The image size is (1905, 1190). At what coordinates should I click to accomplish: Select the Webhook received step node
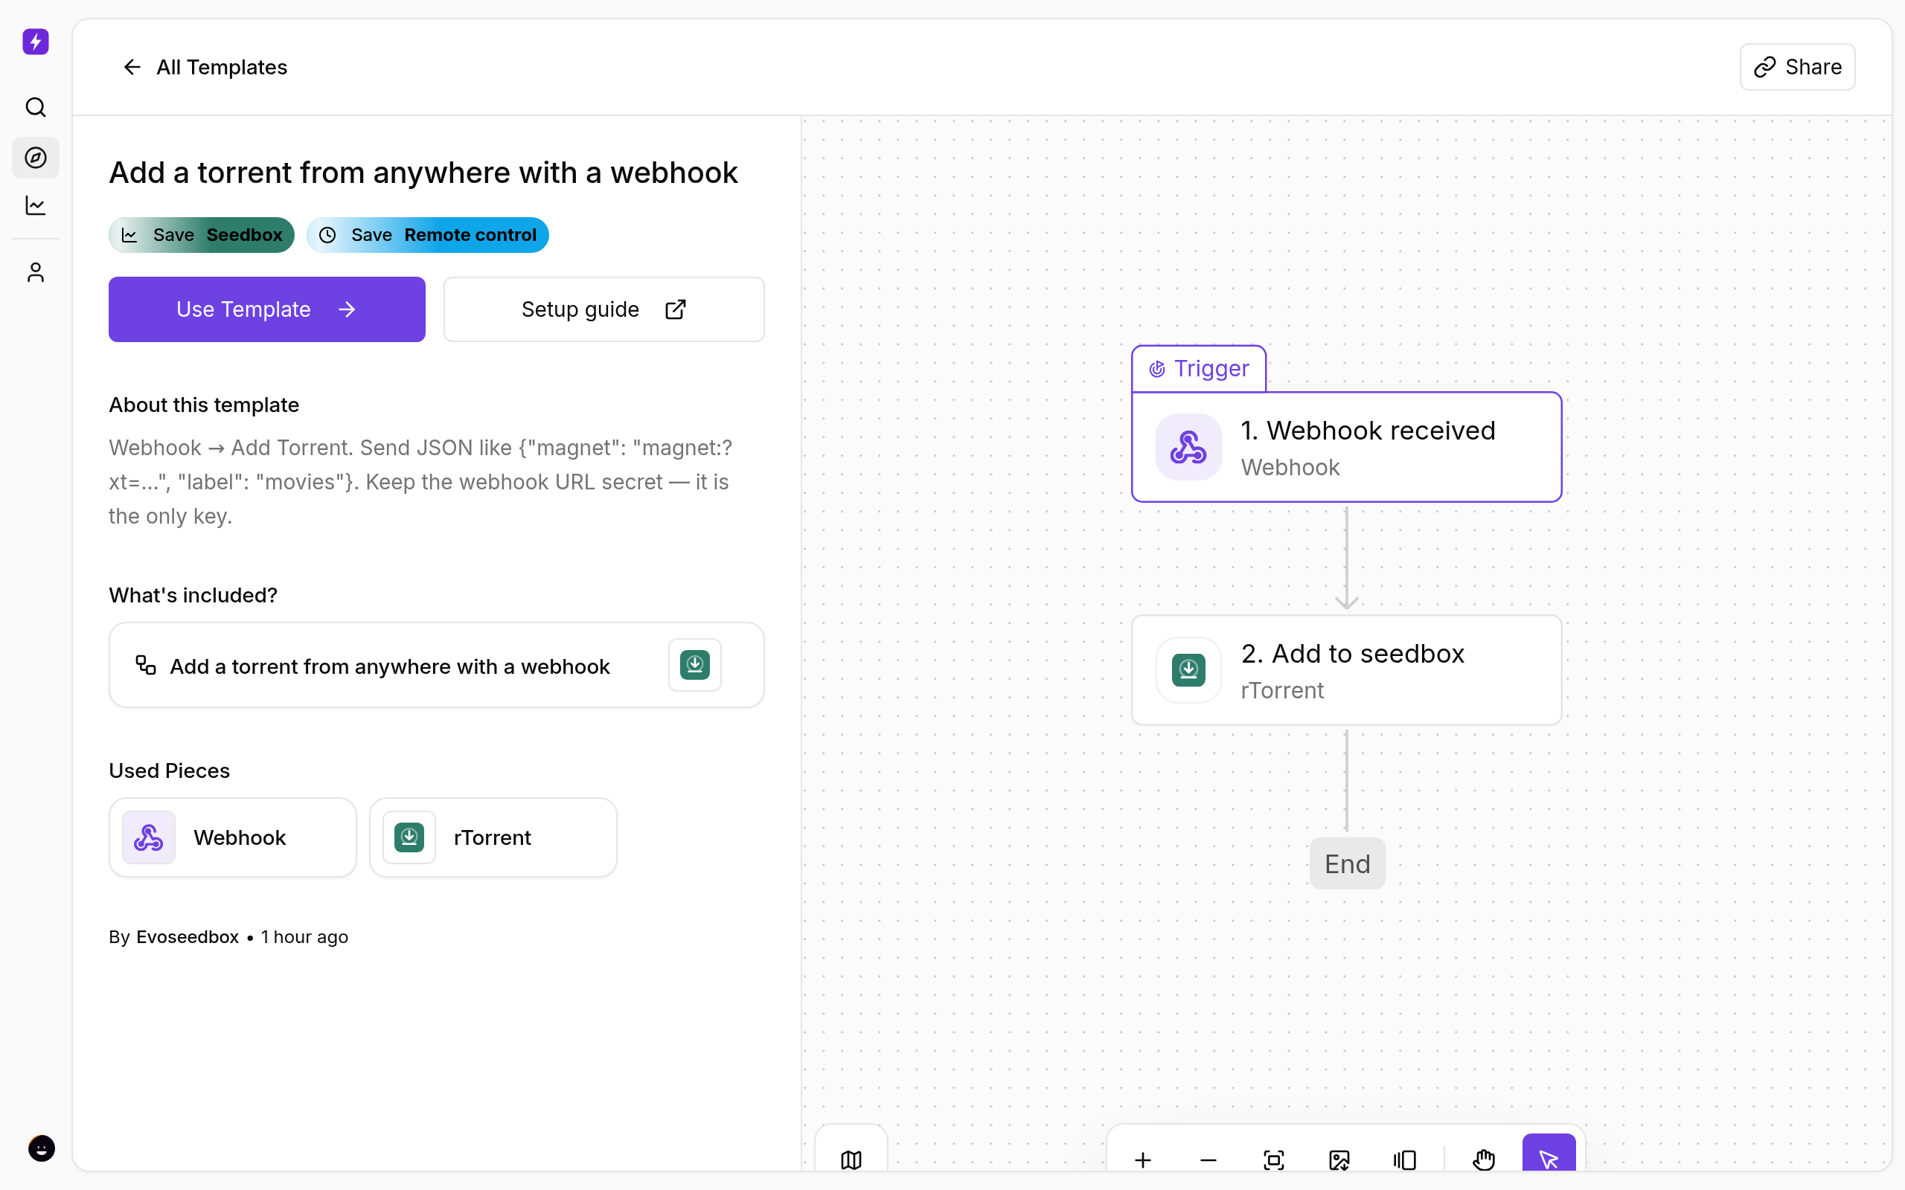coord(1346,447)
